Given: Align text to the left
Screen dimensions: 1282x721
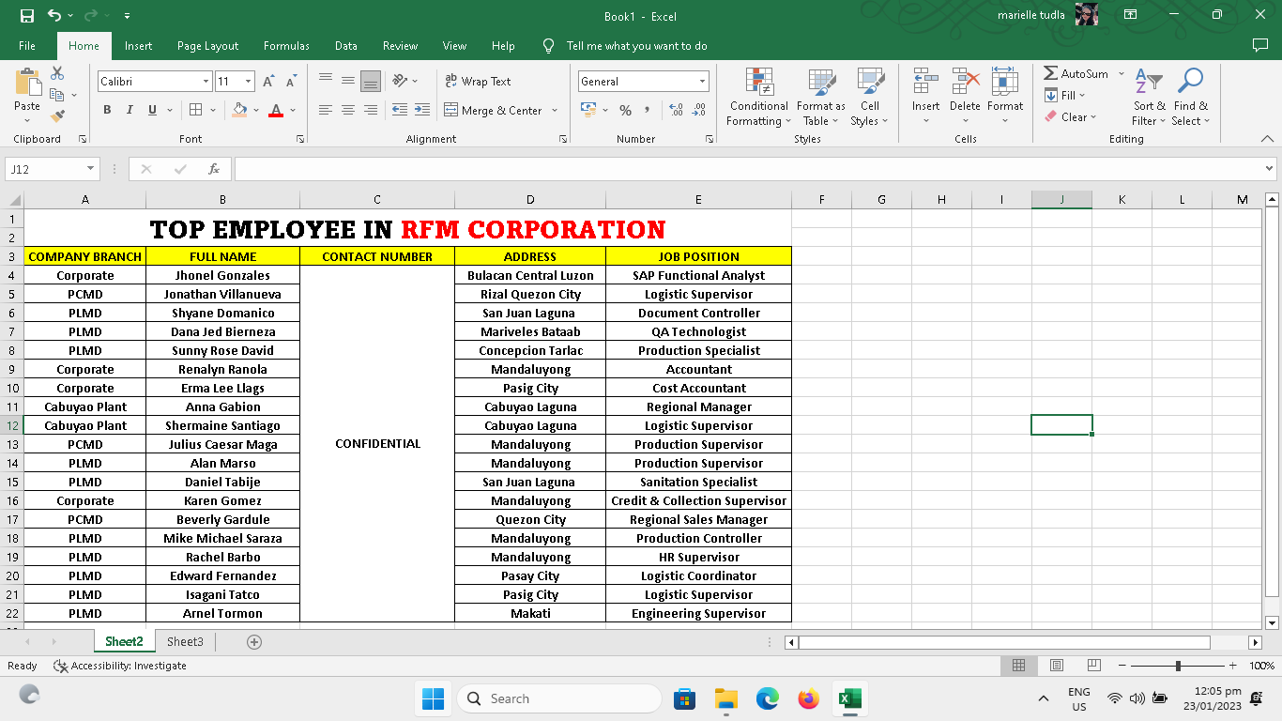Looking at the screenshot, I should click(326, 110).
